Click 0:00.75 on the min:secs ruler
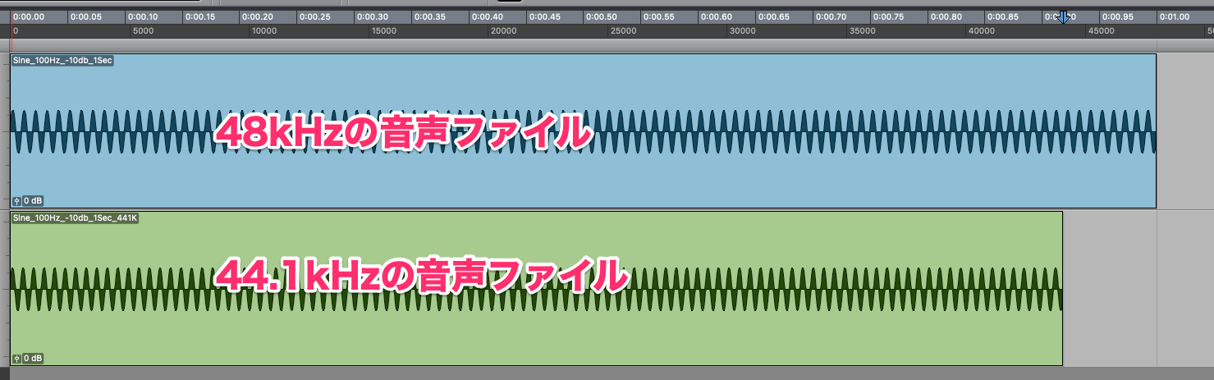 pyautogui.click(x=886, y=16)
